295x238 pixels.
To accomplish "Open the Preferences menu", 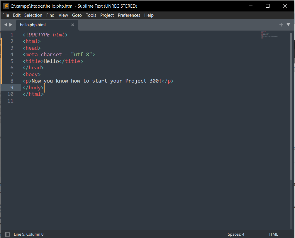I will [129, 15].
